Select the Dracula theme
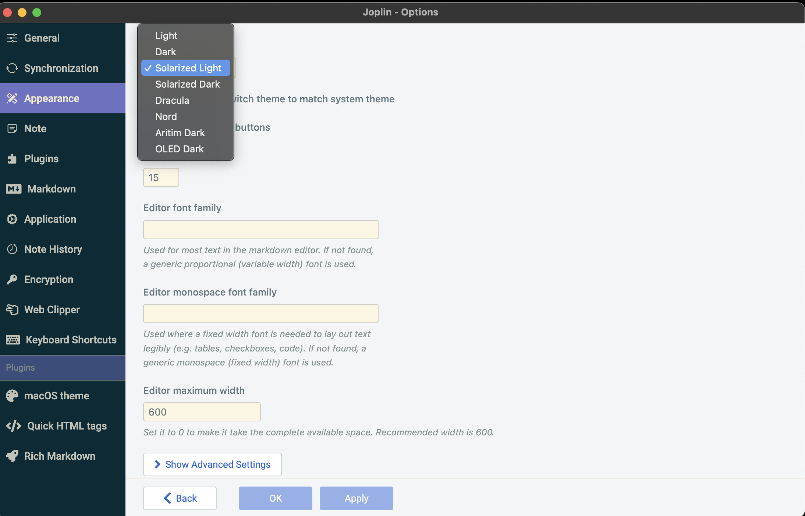This screenshot has height=516, width=805. tap(172, 100)
